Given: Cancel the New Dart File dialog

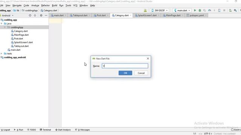Looking at the screenshot, I should [x=141, y=73].
